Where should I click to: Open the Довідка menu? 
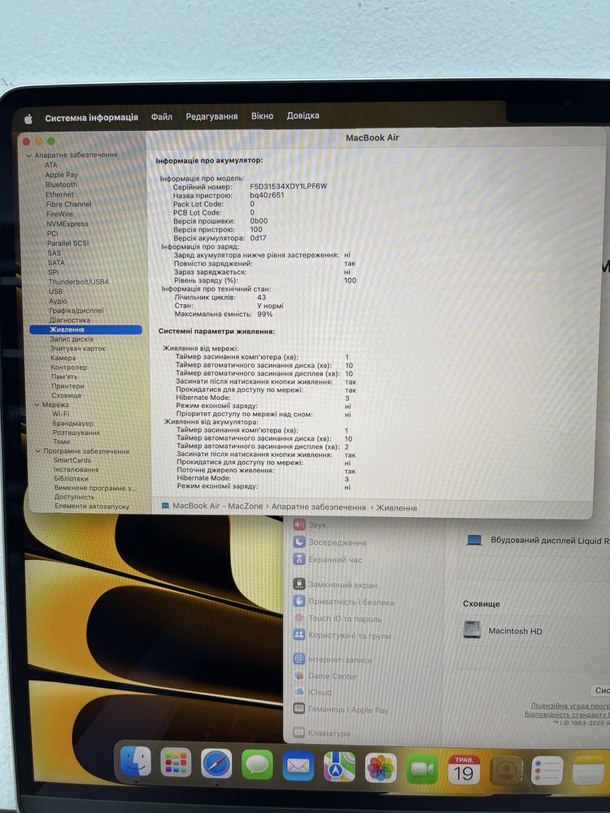[303, 115]
